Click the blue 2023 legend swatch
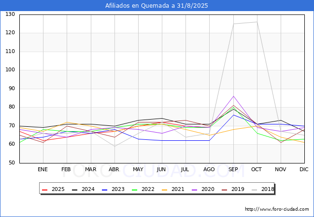The height and width of the screenshot is (217, 314). 104,190
